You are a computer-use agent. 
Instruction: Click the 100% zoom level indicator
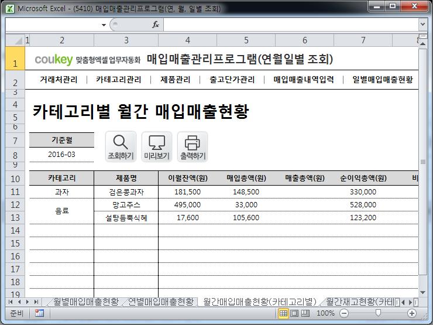(x=325, y=313)
